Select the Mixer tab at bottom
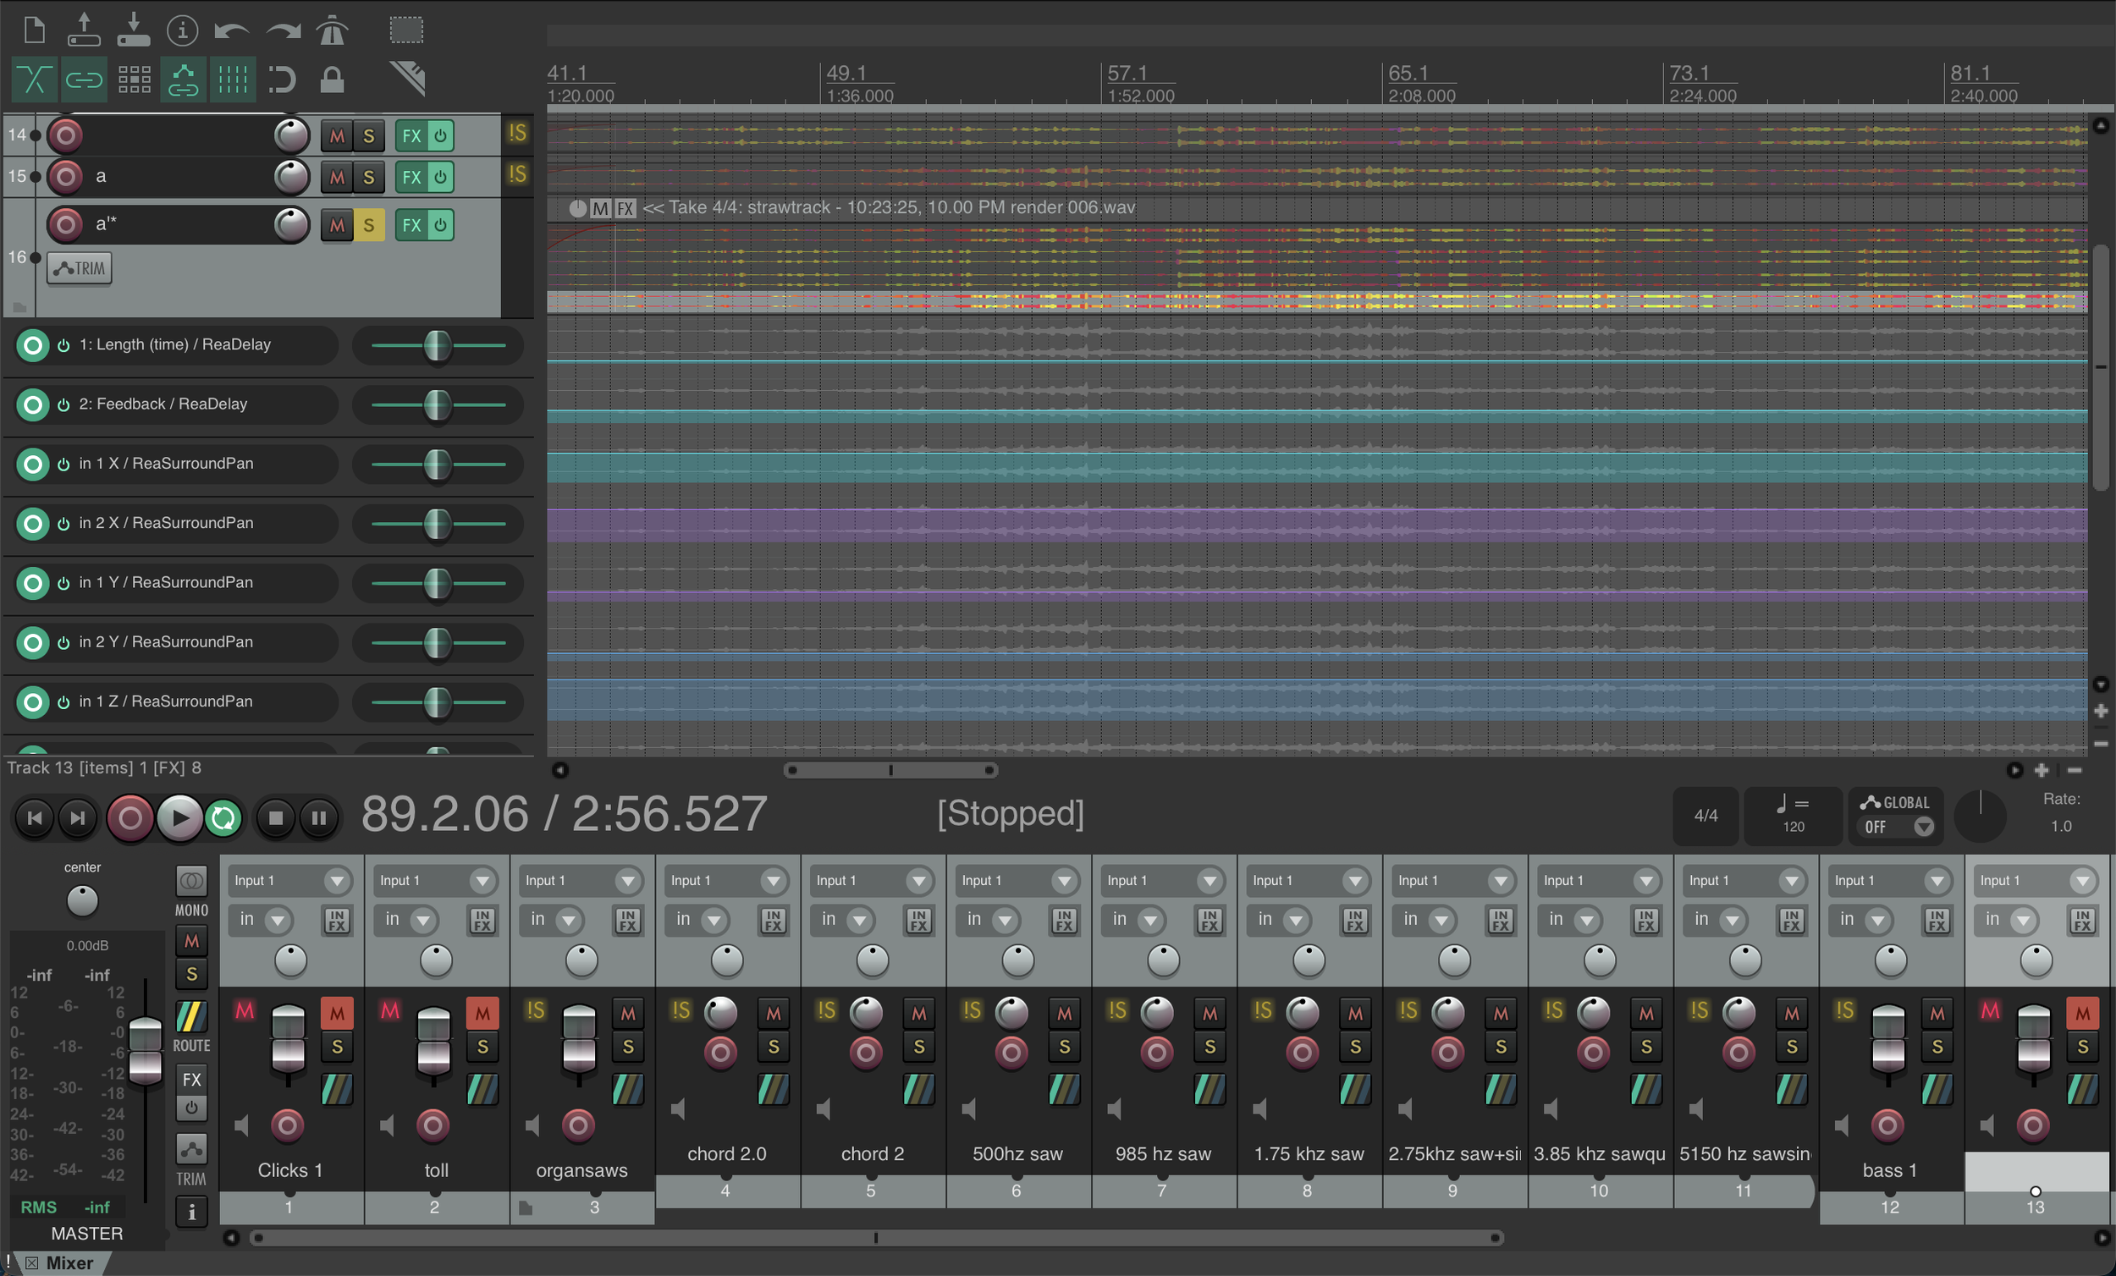 click(x=69, y=1263)
